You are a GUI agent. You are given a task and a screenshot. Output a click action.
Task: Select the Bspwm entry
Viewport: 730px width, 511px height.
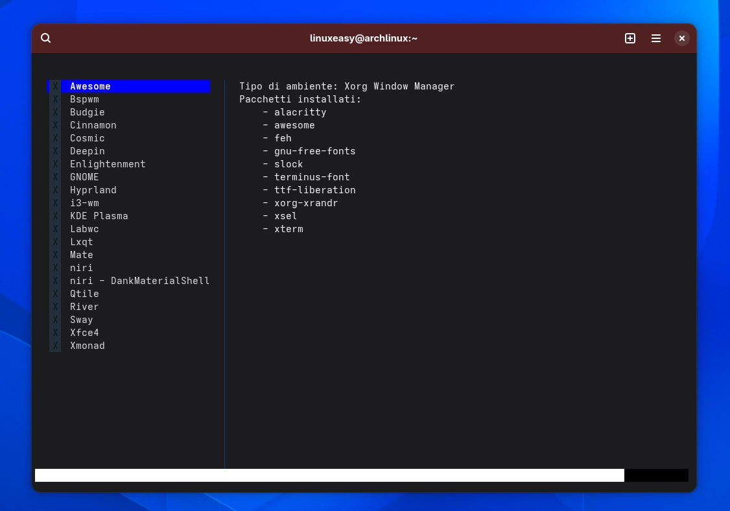84,99
